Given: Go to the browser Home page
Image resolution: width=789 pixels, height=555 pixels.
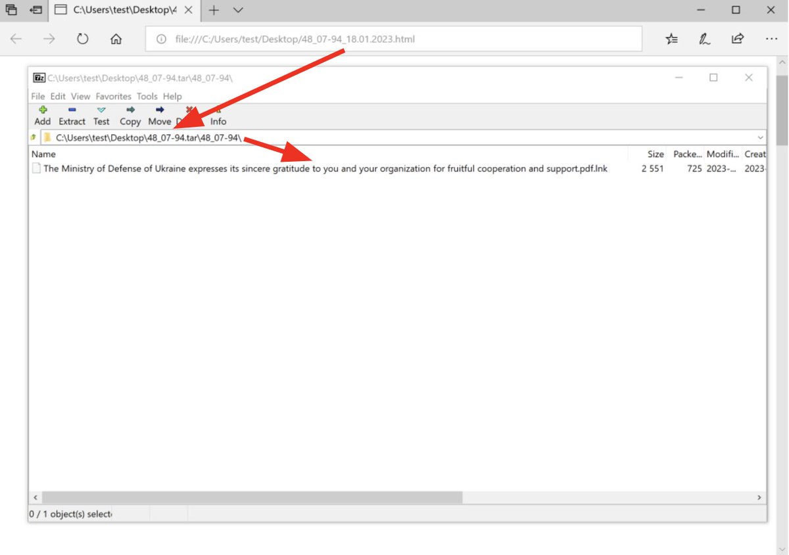Looking at the screenshot, I should pyautogui.click(x=116, y=39).
